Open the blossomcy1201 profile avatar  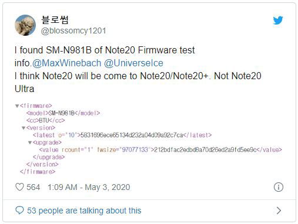point(25,25)
